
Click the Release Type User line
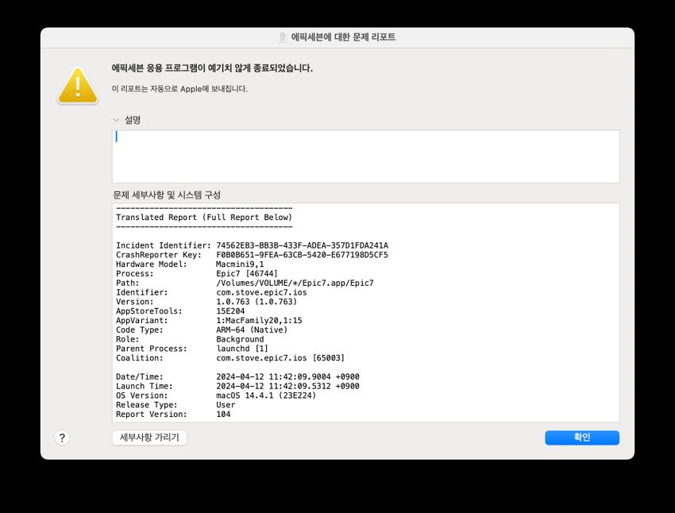(175, 405)
